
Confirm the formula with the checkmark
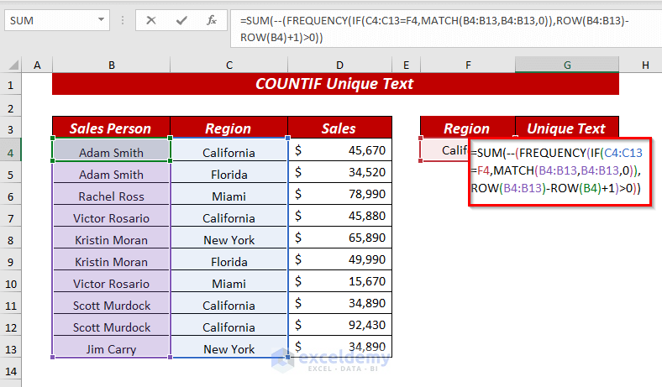(x=181, y=19)
